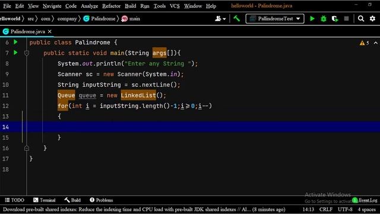Click line number 18 in gutter
Image resolution: width=380 pixels, height=214 pixels.
5,169
